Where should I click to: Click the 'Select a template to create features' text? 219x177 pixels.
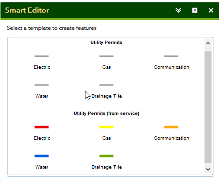(x=52, y=28)
